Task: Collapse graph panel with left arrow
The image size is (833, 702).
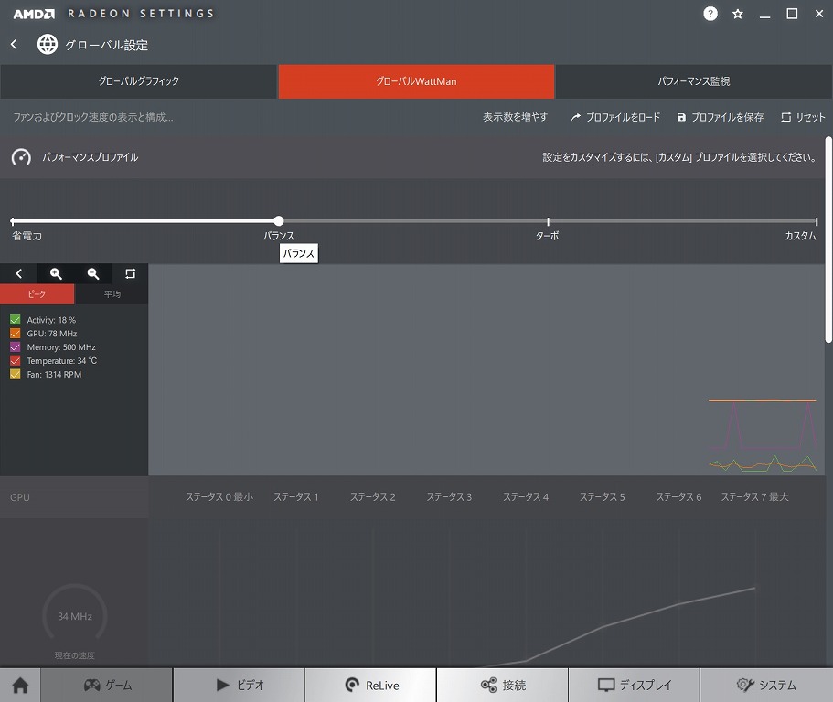Action: [x=18, y=273]
